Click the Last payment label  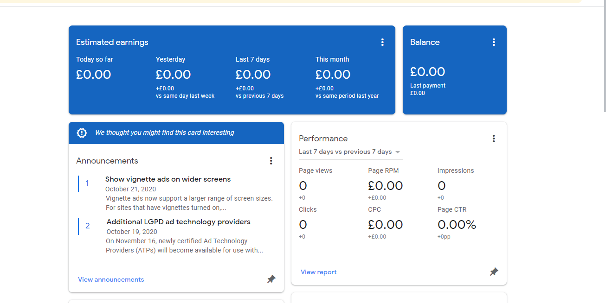click(428, 86)
